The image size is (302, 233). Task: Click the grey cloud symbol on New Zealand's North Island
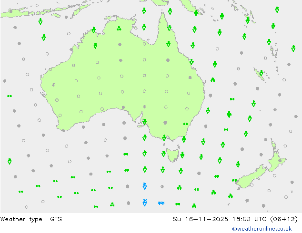280,161
